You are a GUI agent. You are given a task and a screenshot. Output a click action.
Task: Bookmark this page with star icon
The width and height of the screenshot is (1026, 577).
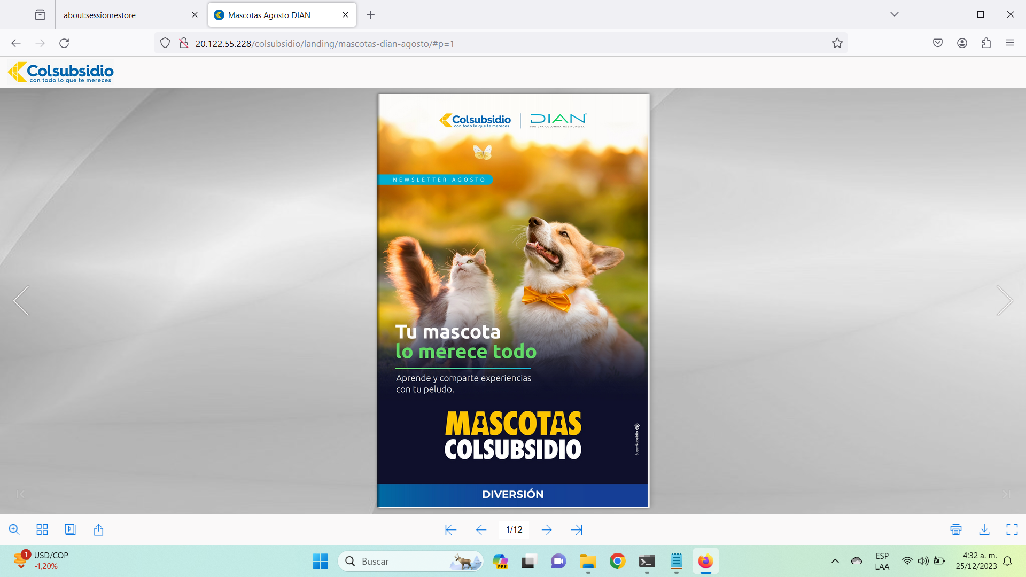[x=837, y=43]
